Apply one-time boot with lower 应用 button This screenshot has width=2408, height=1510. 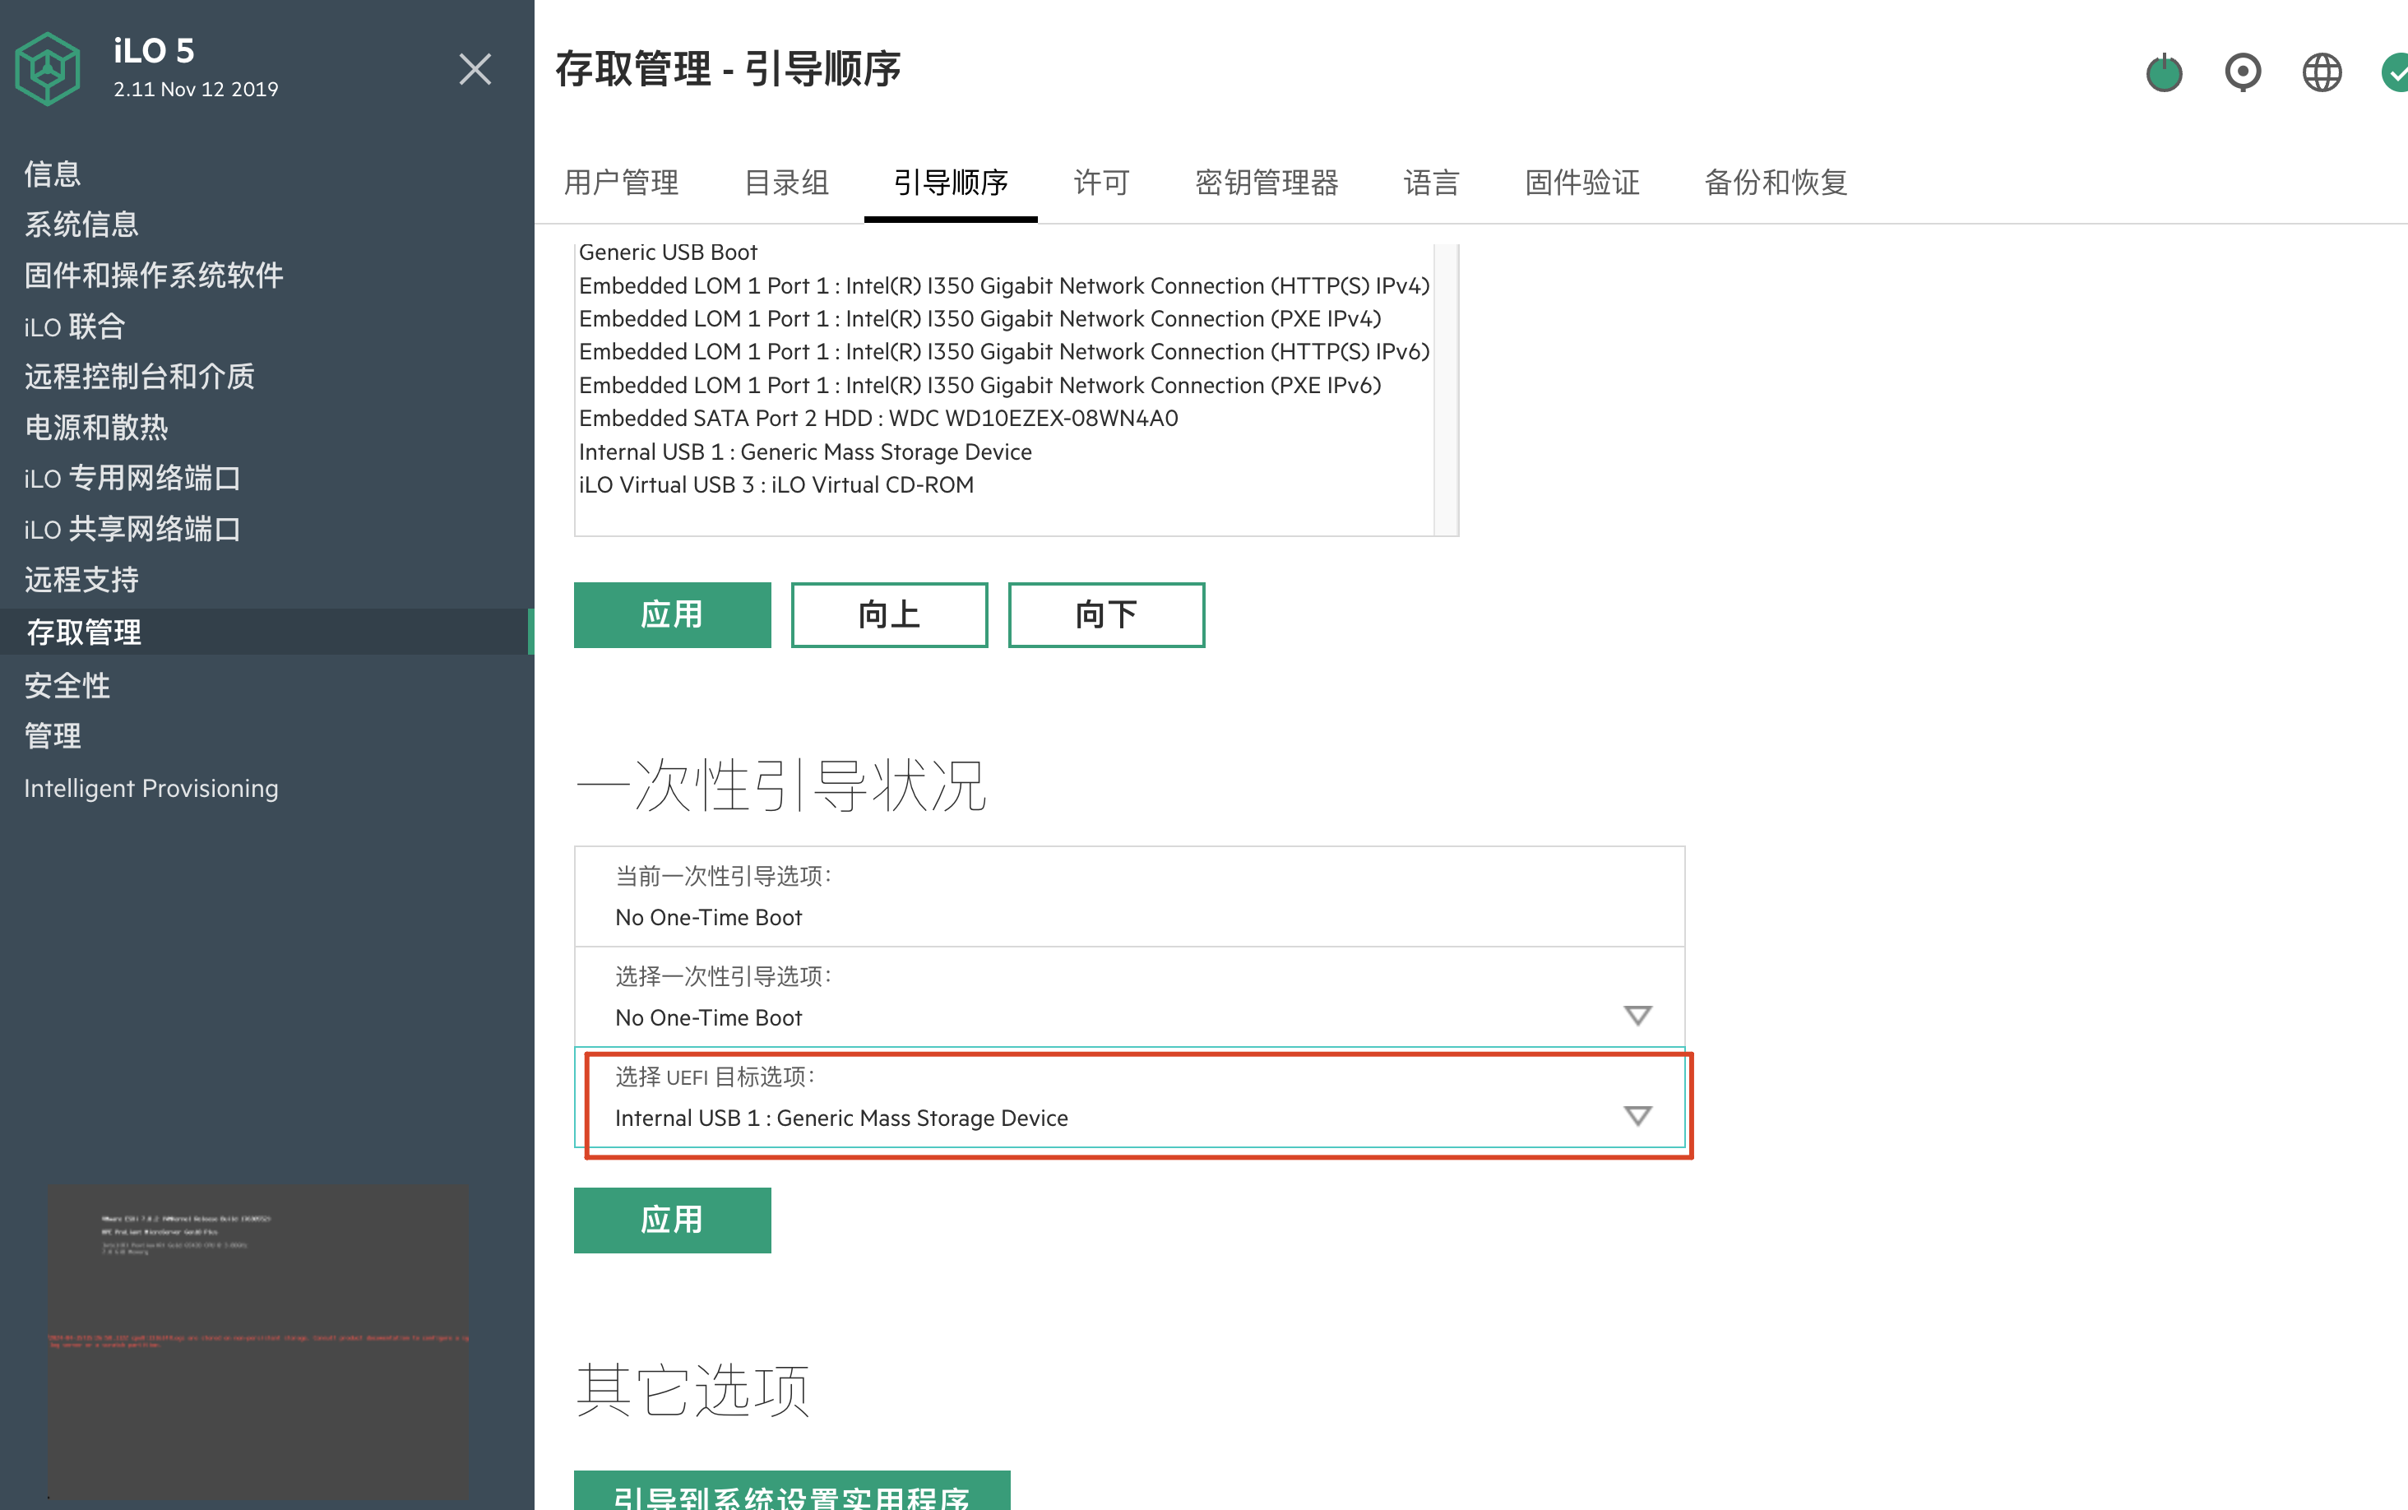point(672,1220)
